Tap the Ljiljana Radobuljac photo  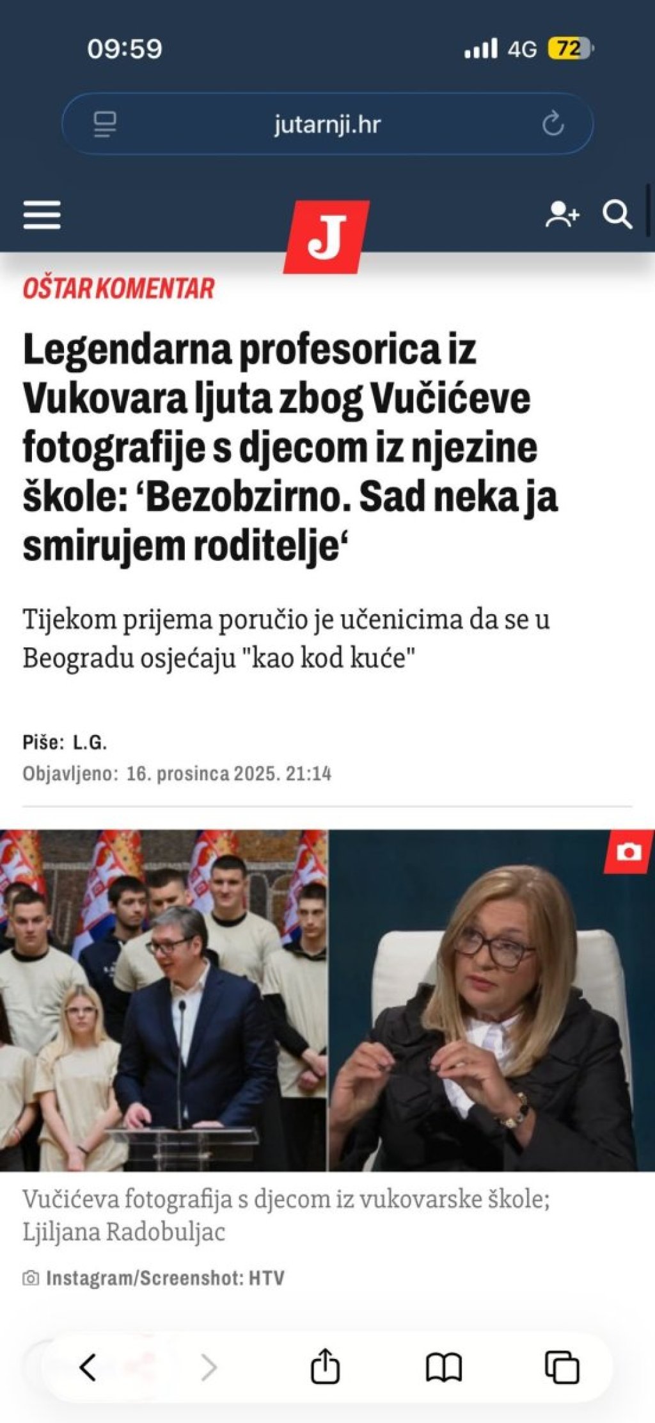492,1000
